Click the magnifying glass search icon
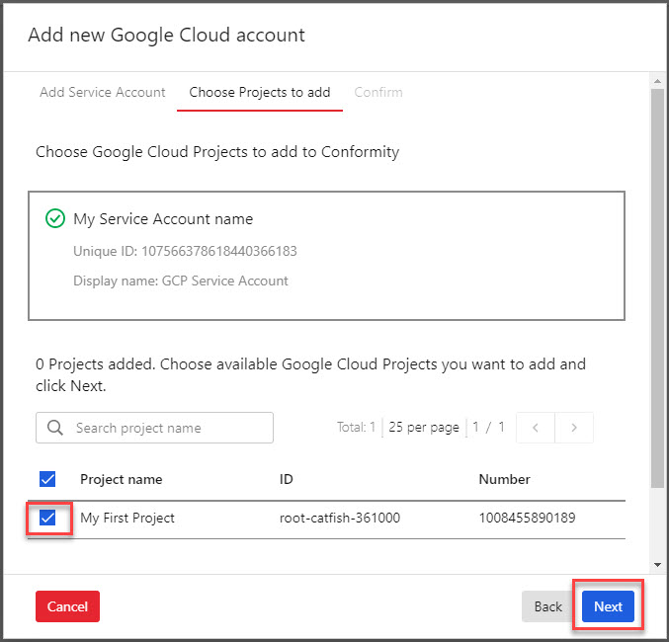Image resolution: width=669 pixels, height=642 pixels. [55, 428]
